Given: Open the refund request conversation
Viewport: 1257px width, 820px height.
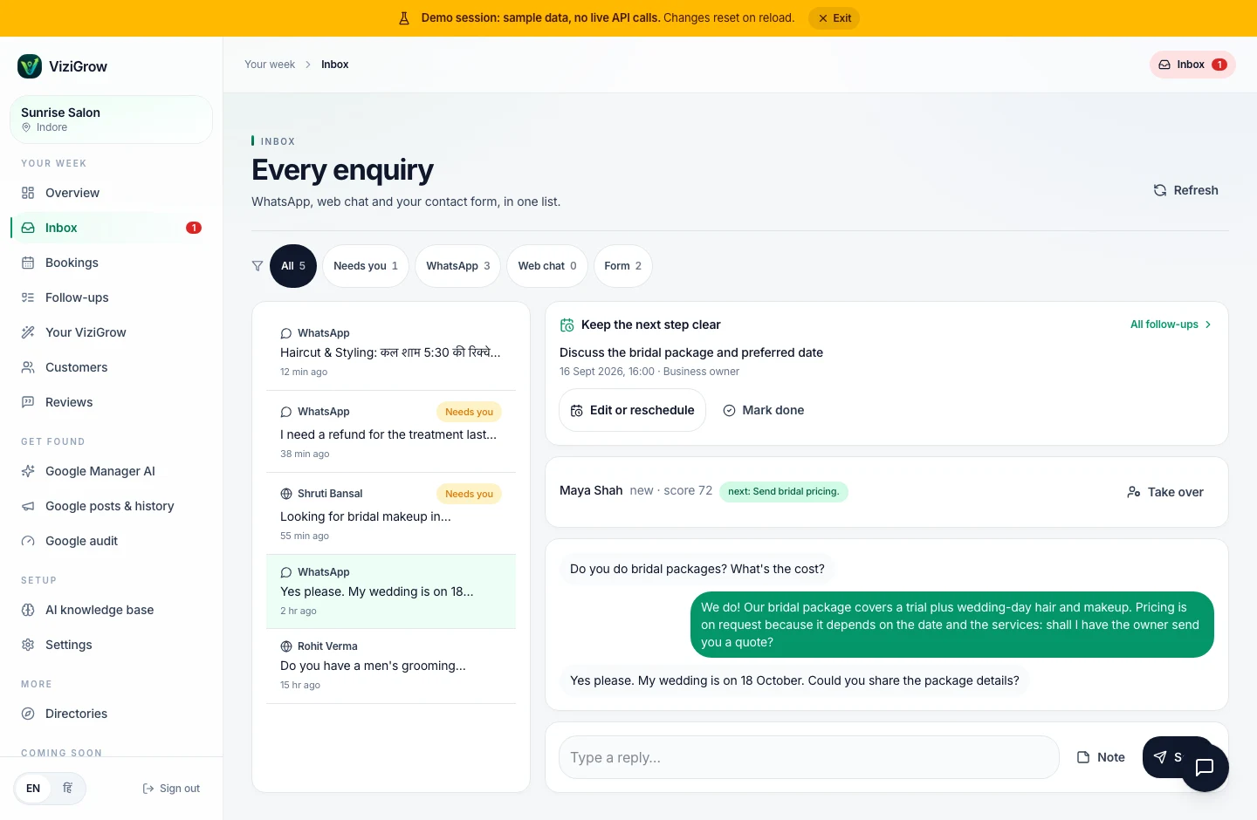Looking at the screenshot, I should [391, 432].
